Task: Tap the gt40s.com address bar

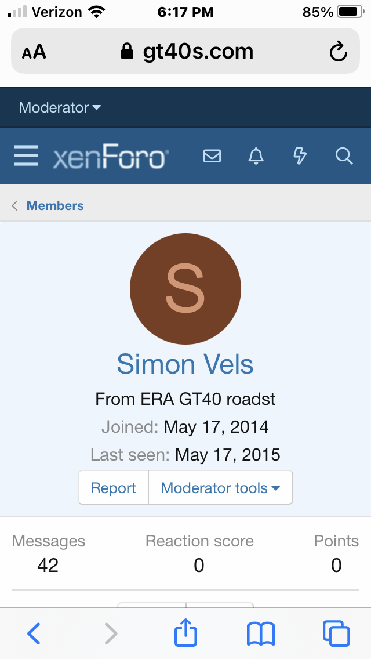Action: tap(185, 51)
